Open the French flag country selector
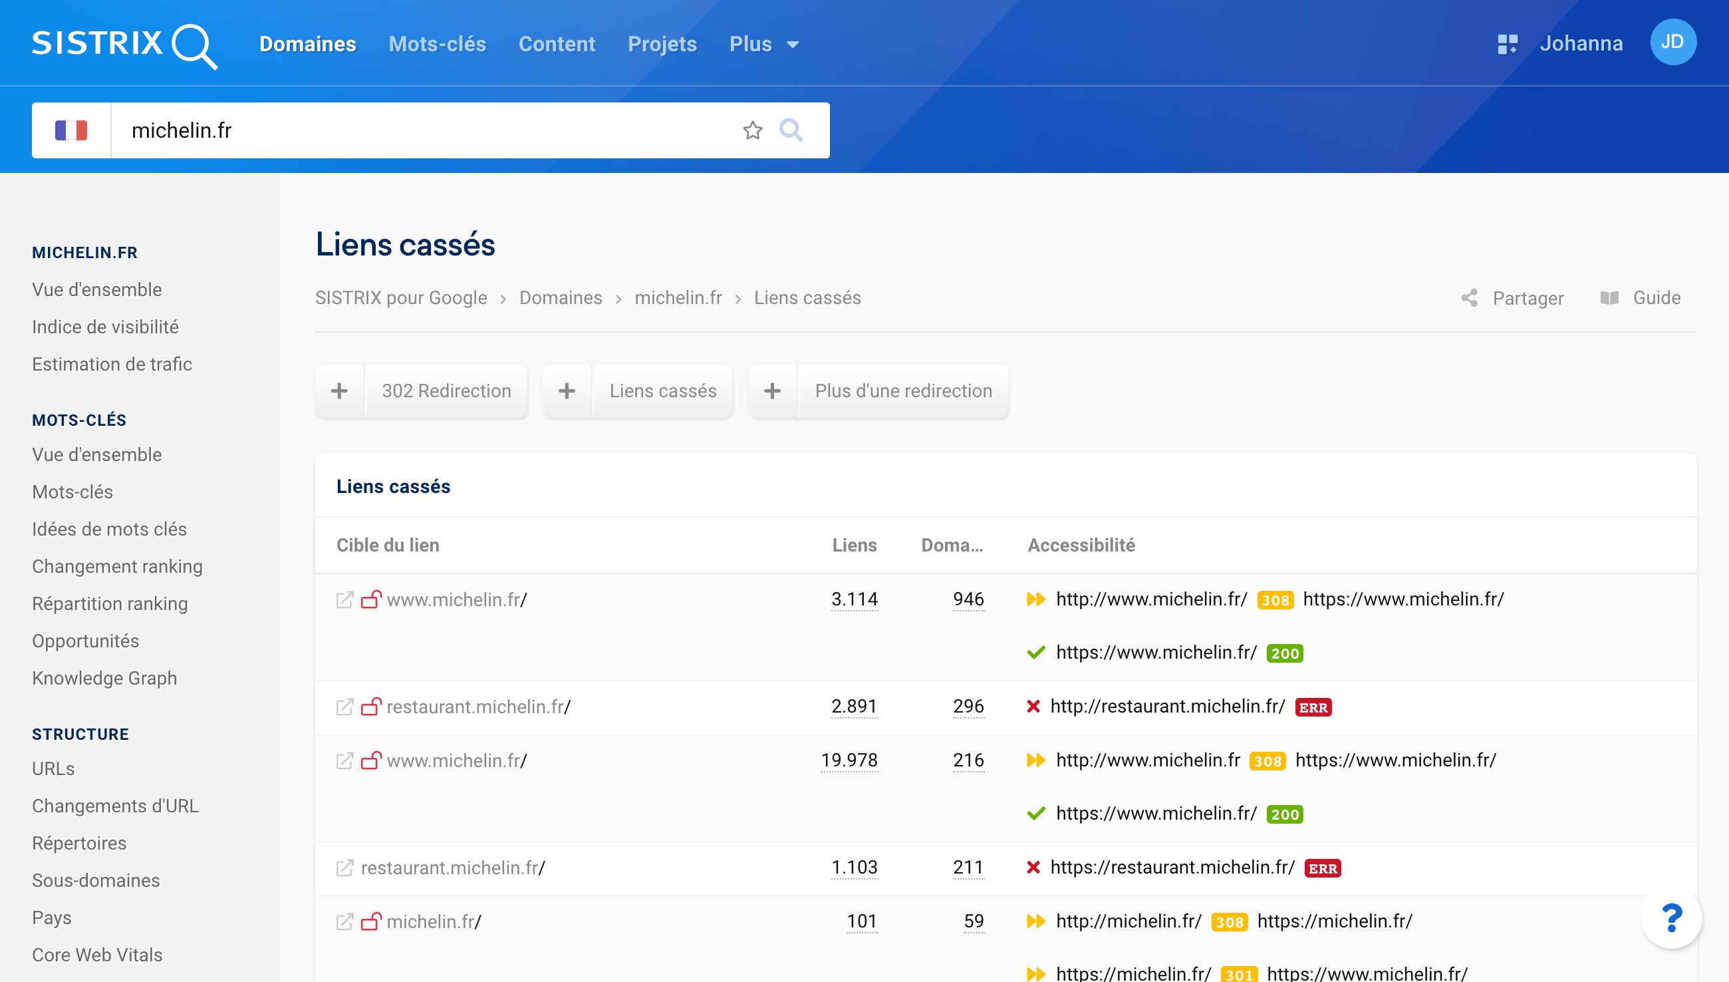1729x982 pixels. click(71, 130)
